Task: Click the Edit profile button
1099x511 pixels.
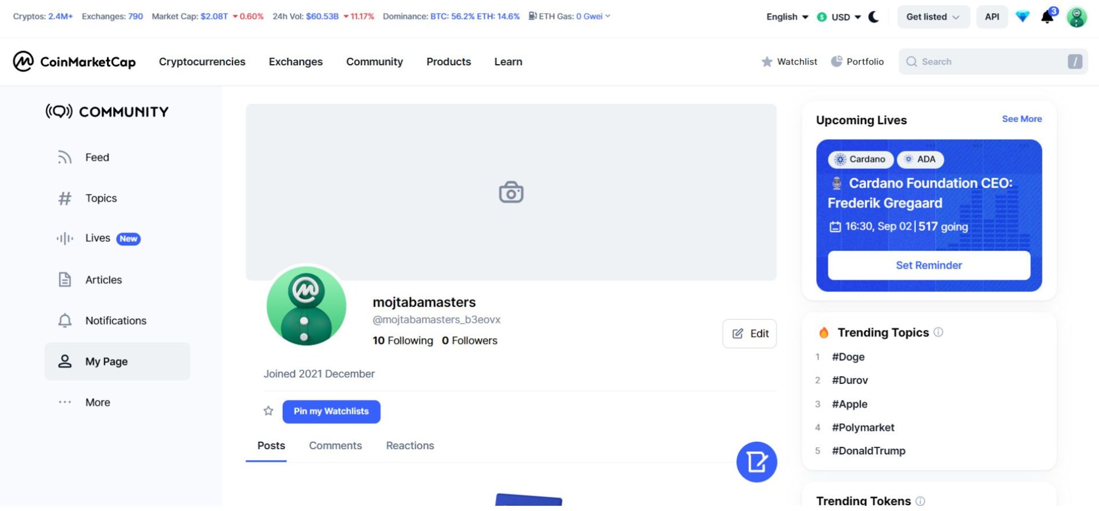Action: pos(749,334)
